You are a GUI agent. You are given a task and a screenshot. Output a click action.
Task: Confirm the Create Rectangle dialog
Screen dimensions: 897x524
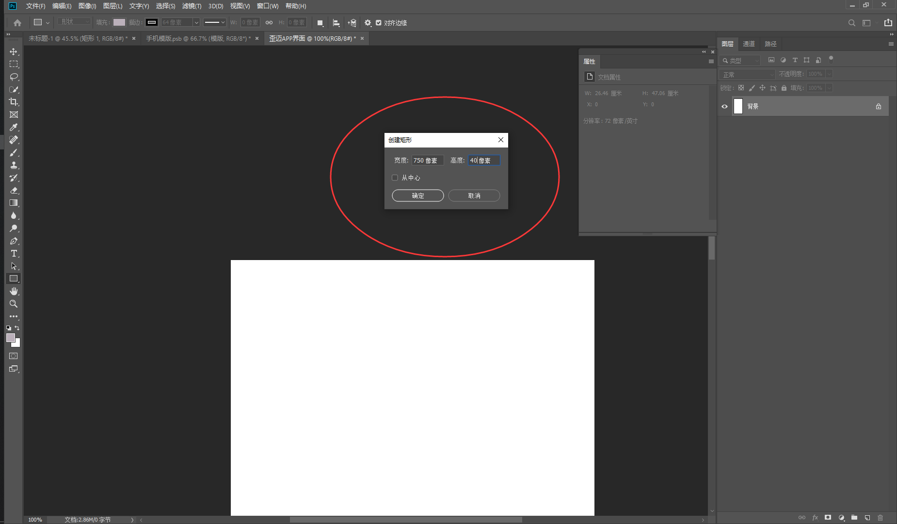click(418, 196)
